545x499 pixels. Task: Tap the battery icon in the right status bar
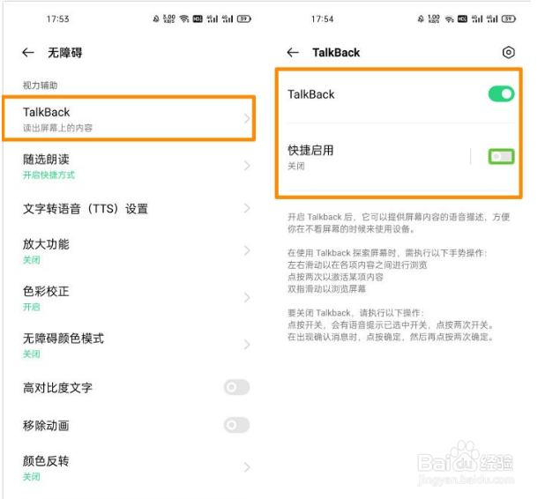coord(509,19)
